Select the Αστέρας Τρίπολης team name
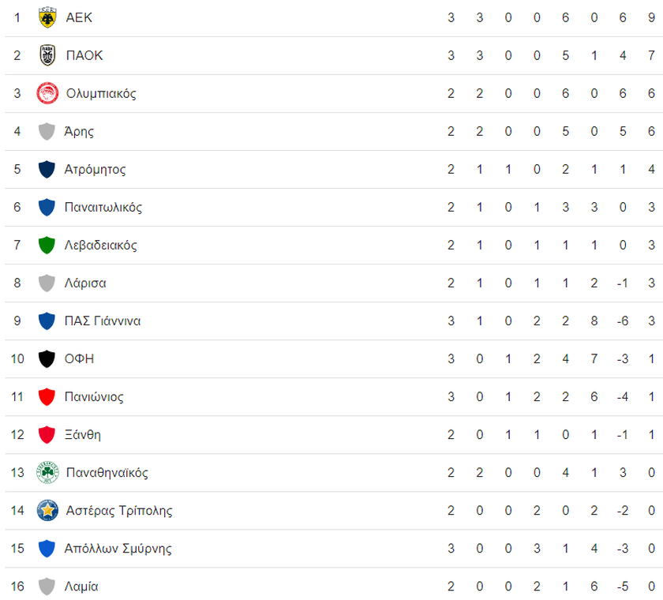The height and width of the screenshot is (600, 663). tap(119, 510)
